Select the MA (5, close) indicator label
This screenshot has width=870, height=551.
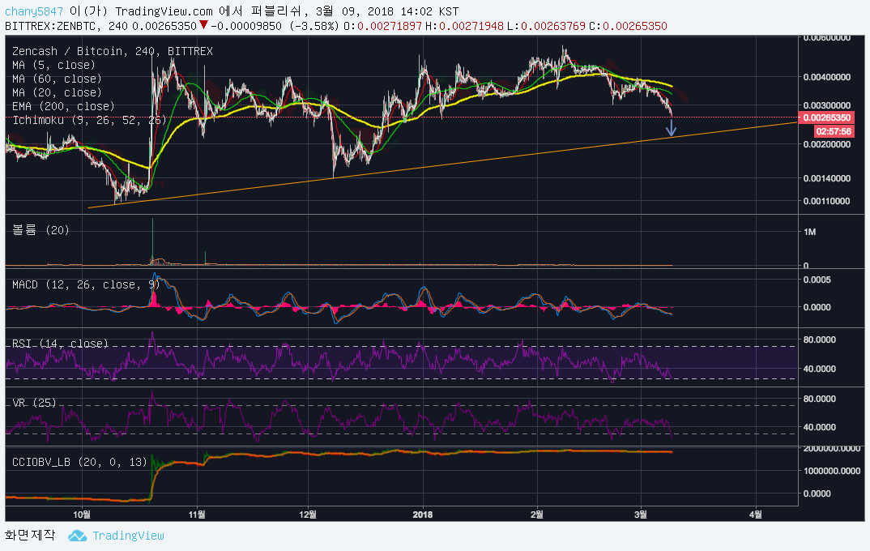tap(53, 65)
